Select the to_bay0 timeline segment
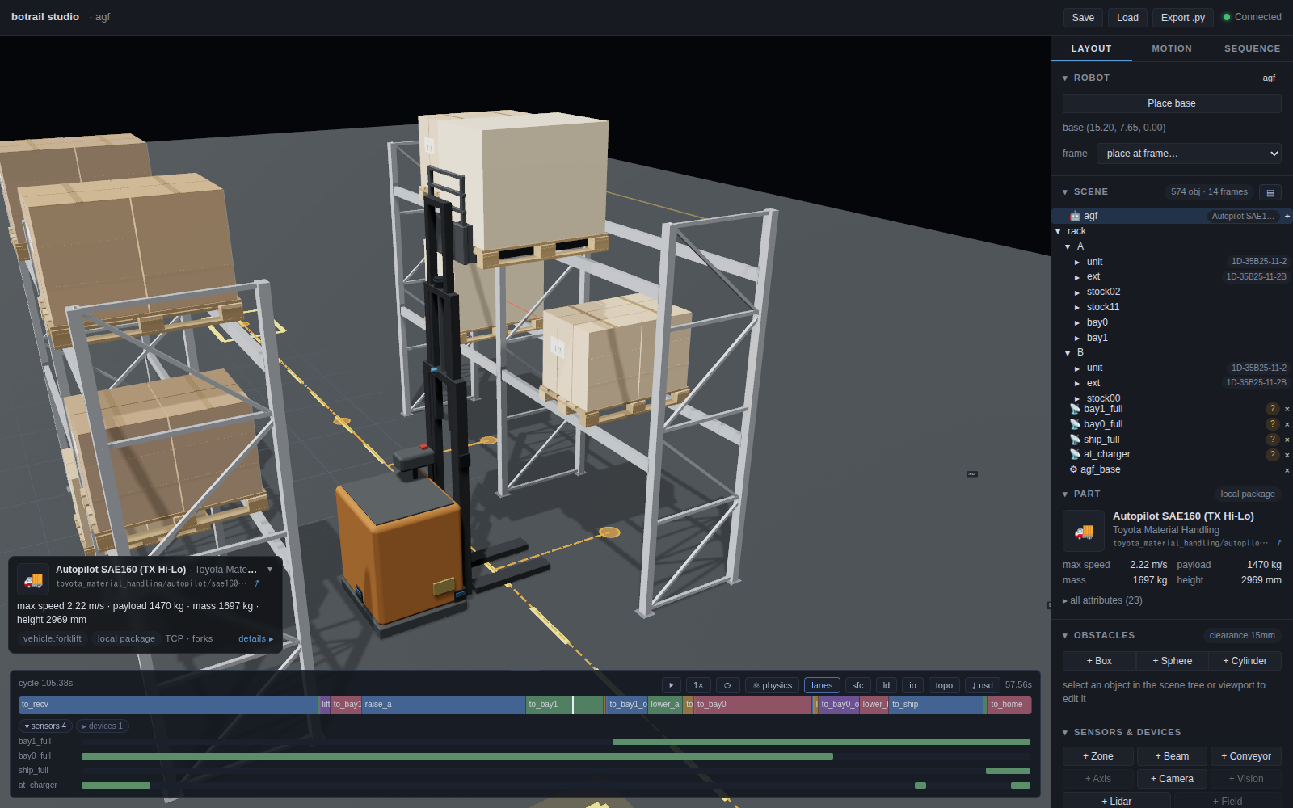The width and height of the screenshot is (1293, 808). pos(752,705)
